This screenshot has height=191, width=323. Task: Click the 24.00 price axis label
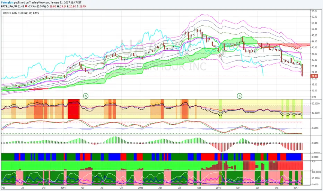coord(314,72)
